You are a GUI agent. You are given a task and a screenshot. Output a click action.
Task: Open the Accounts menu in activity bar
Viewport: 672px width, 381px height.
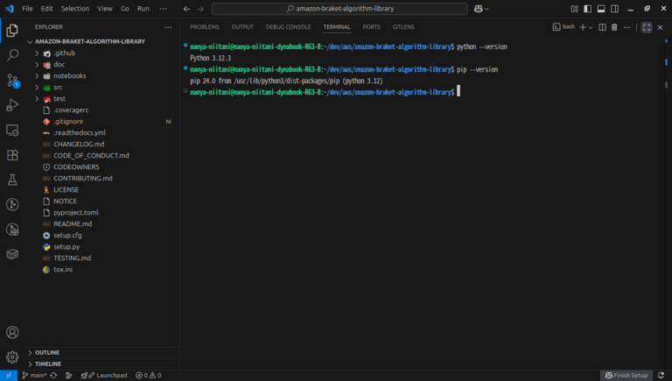click(x=12, y=333)
